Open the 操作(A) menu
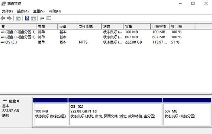212x134 pixels. [x=23, y=11]
